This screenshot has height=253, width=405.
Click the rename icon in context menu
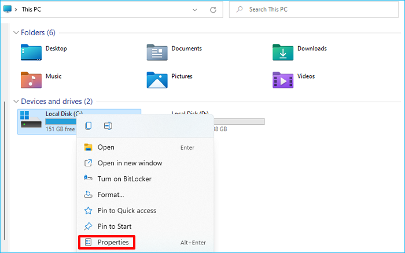click(x=108, y=126)
